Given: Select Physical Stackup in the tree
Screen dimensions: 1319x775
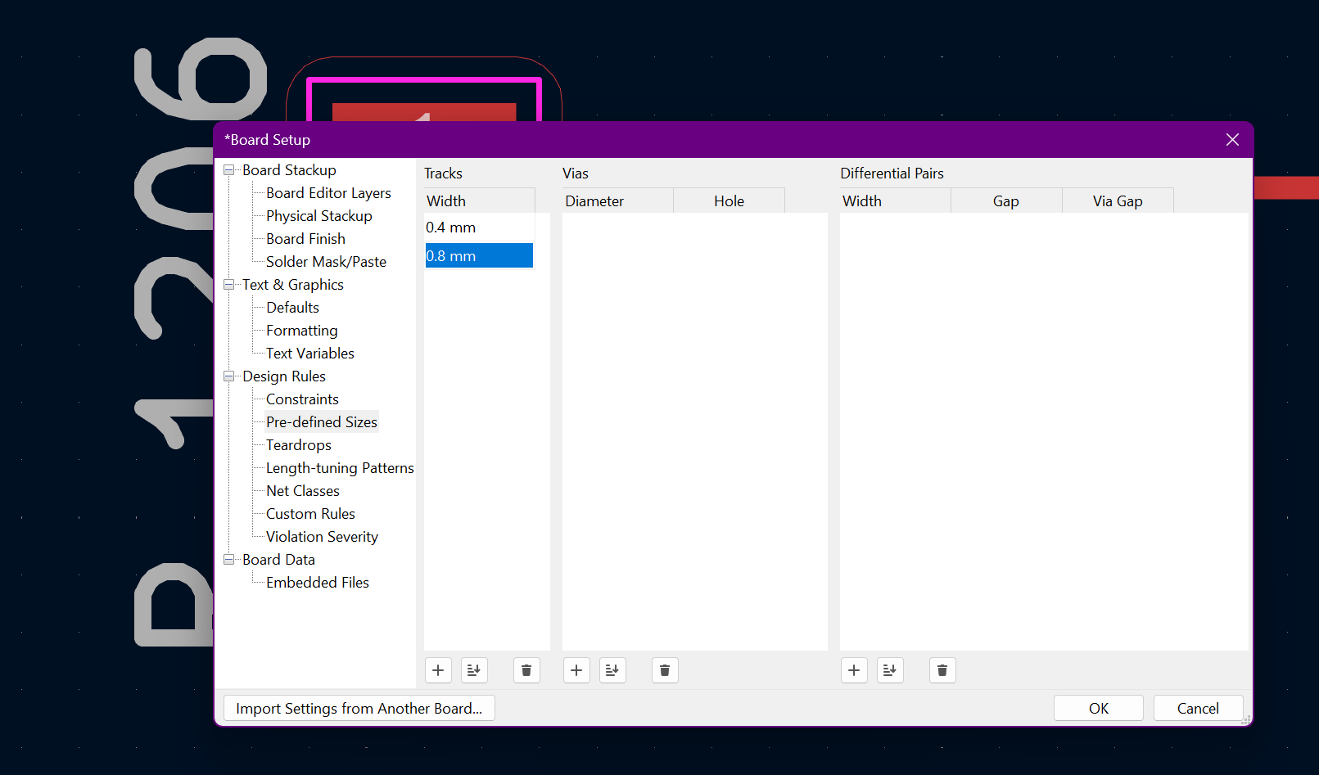Looking at the screenshot, I should point(318,216).
